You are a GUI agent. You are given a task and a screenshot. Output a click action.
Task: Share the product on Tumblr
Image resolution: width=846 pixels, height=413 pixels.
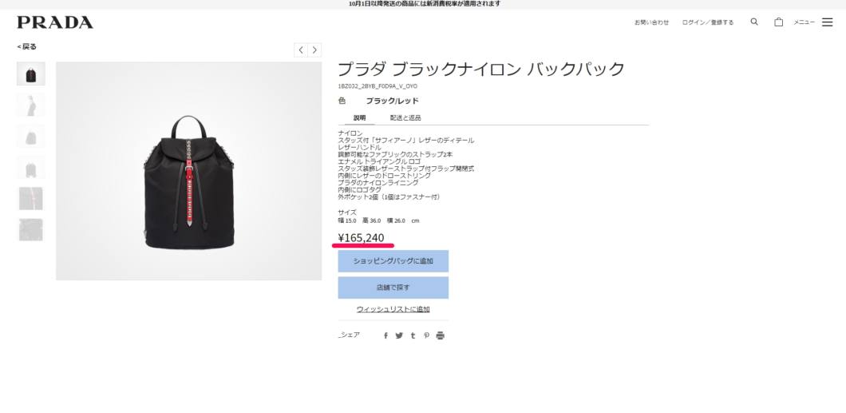click(413, 336)
